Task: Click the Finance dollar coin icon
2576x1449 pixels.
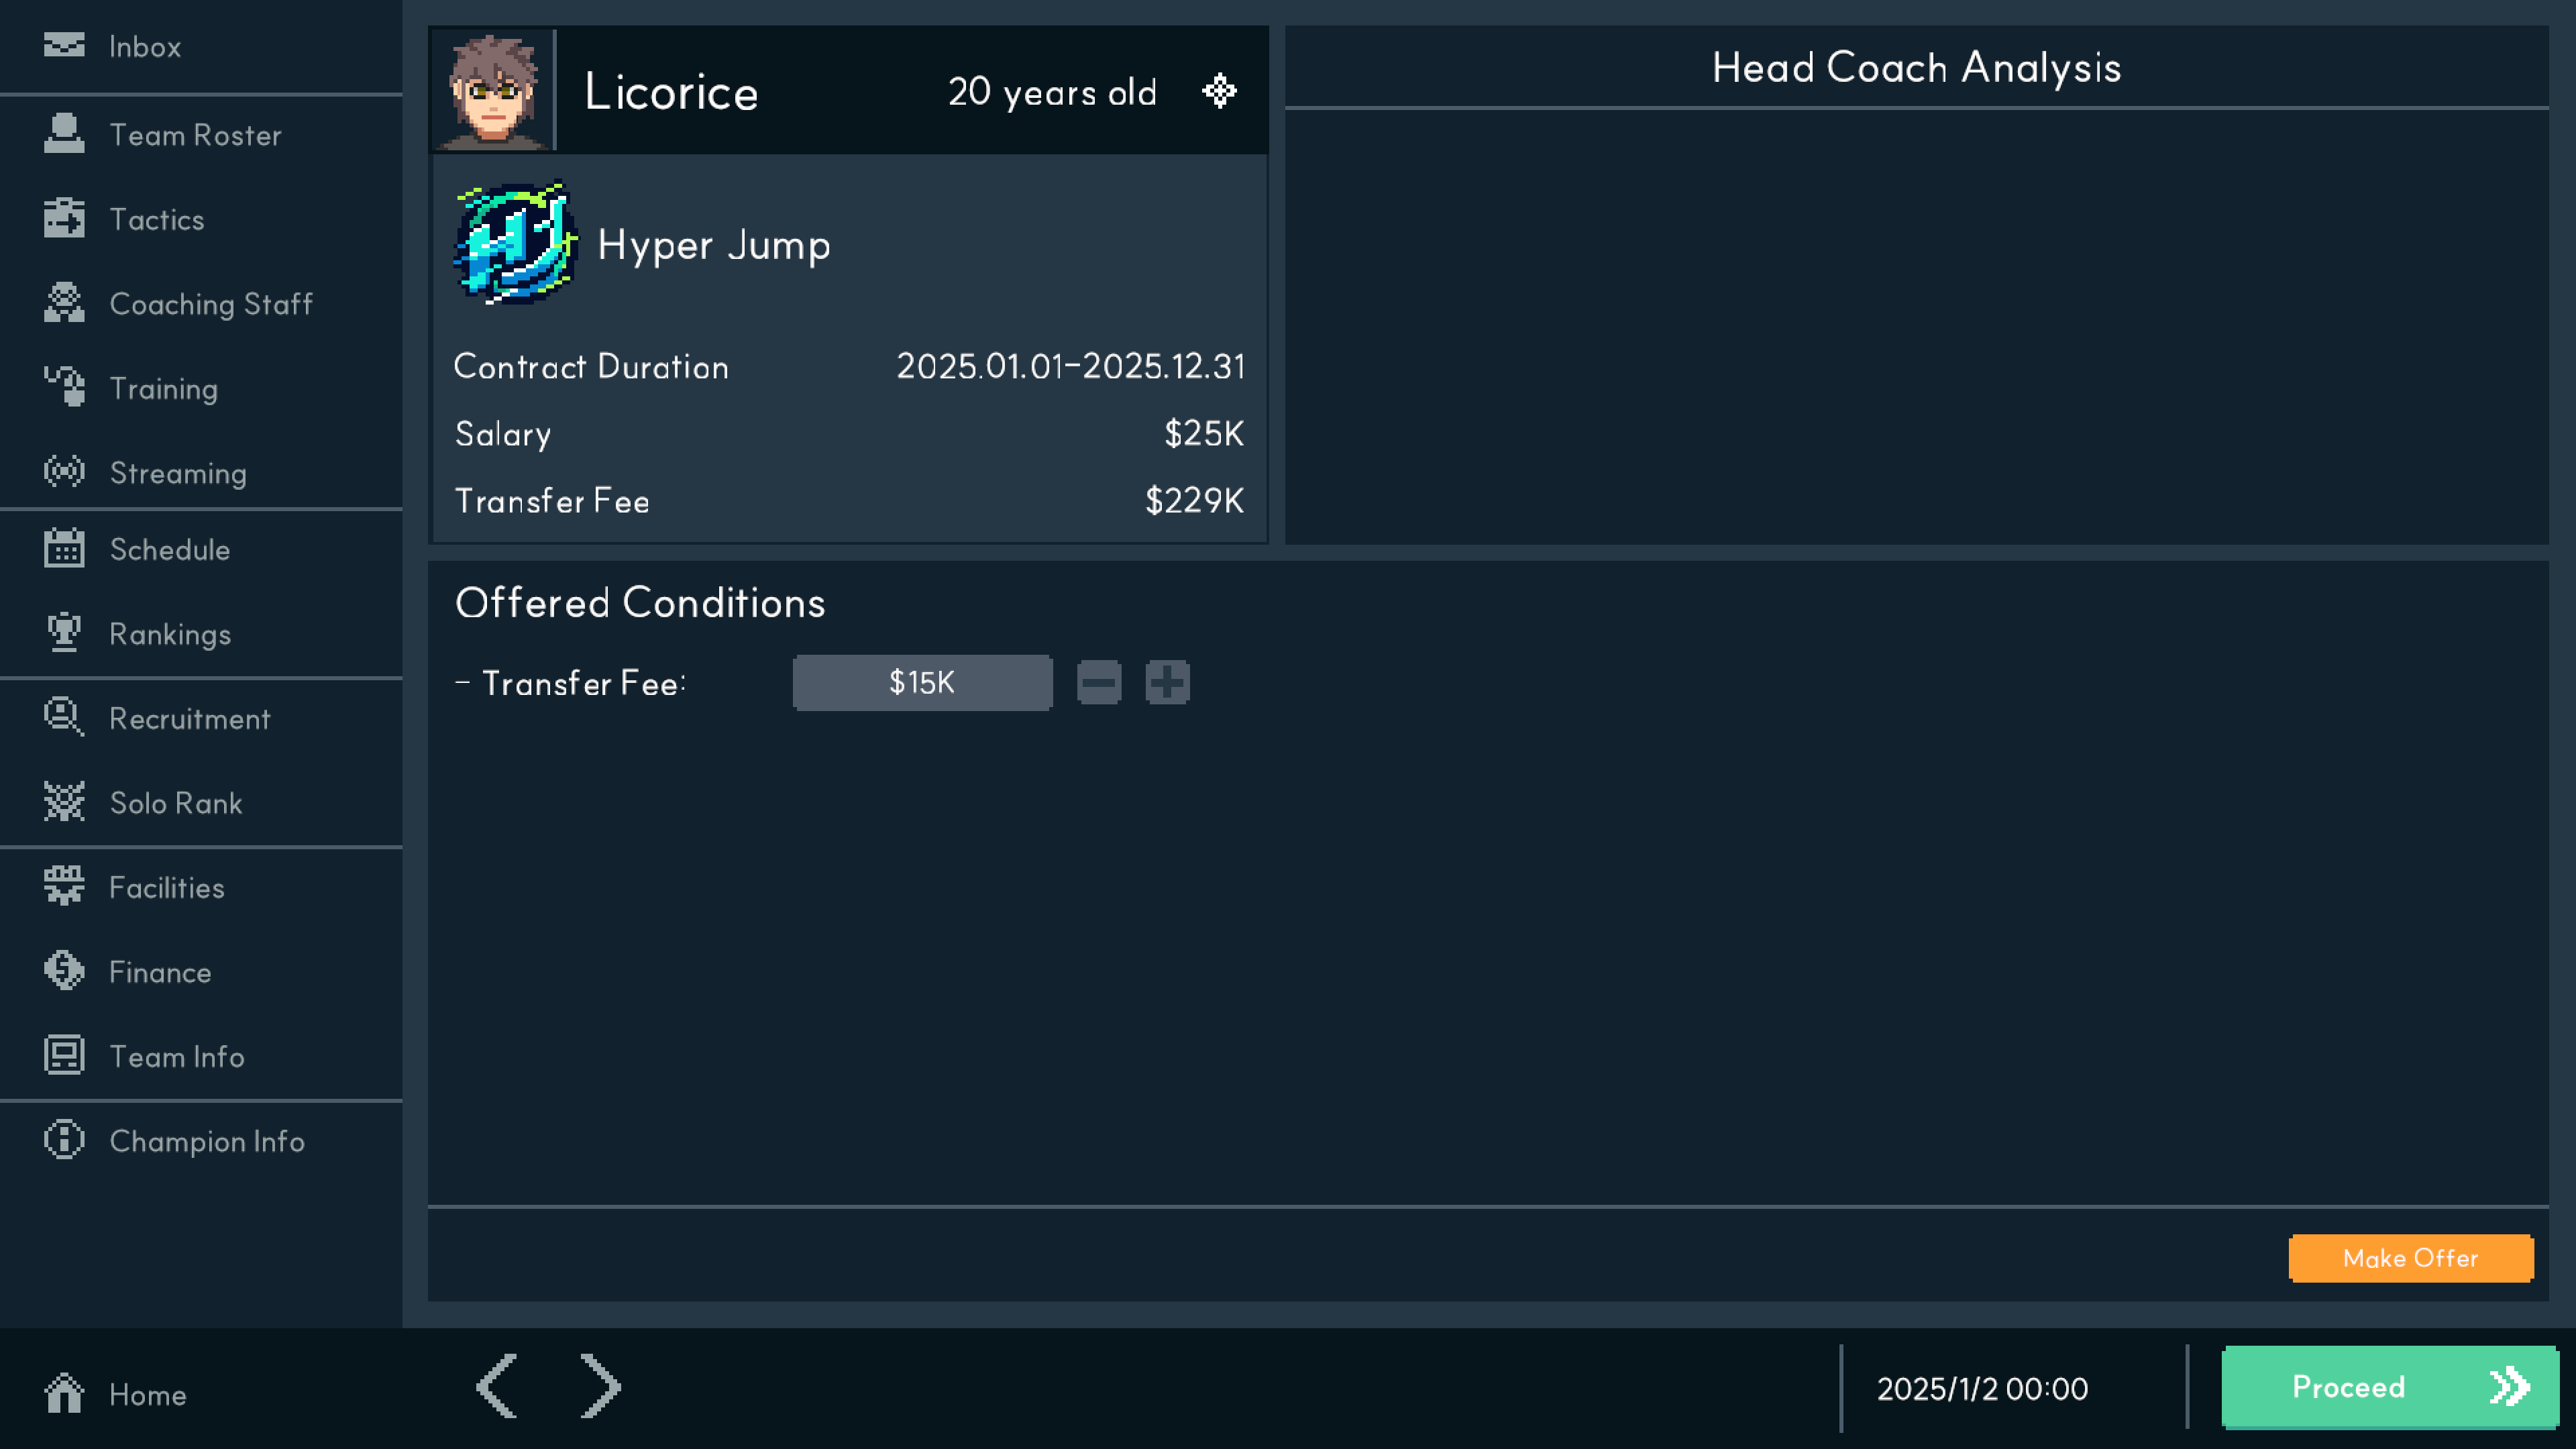Action: 64,971
